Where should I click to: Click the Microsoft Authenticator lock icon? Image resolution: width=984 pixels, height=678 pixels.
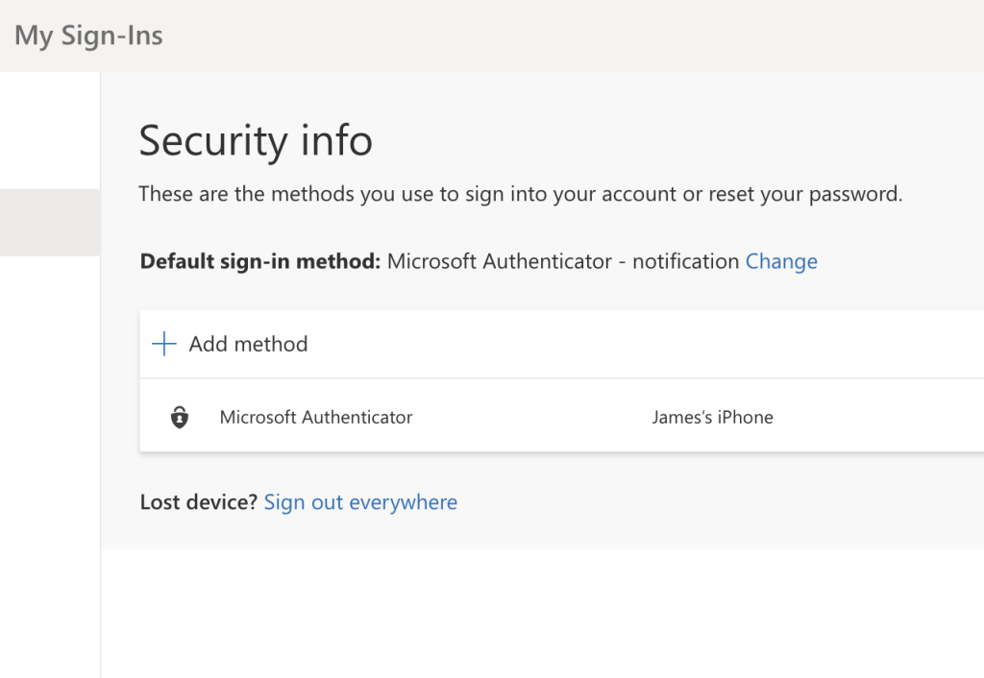[x=180, y=418]
